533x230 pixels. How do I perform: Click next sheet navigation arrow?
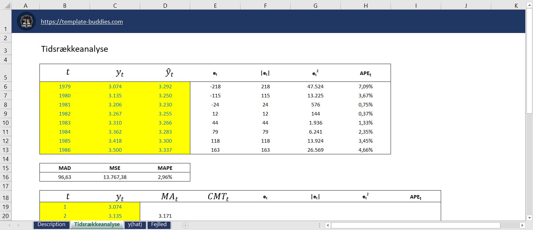(18, 225)
